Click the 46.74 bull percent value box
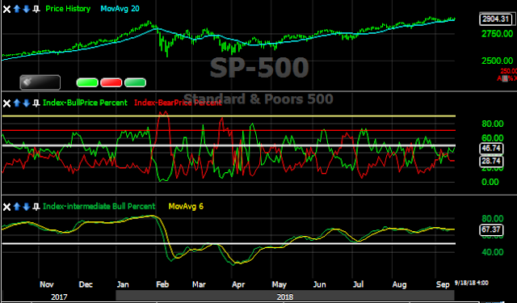 click(x=491, y=149)
